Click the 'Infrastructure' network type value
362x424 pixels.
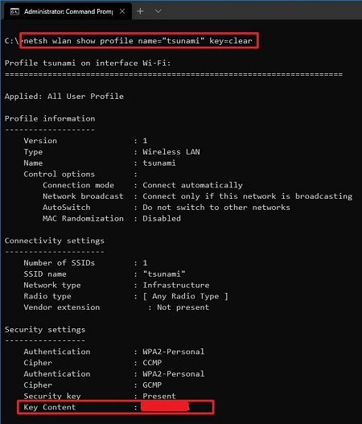pos(176,285)
